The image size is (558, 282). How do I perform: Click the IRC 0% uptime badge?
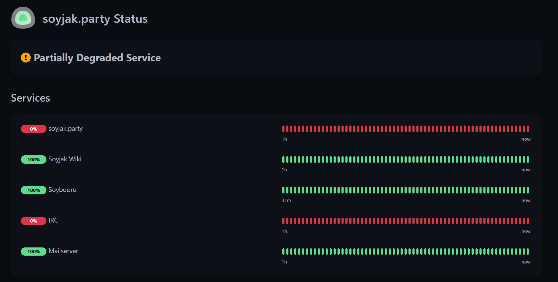(x=34, y=221)
